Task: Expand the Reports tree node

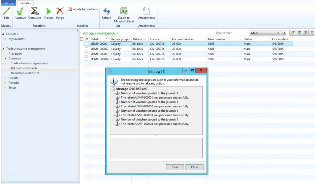Action: [x=5, y=78]
